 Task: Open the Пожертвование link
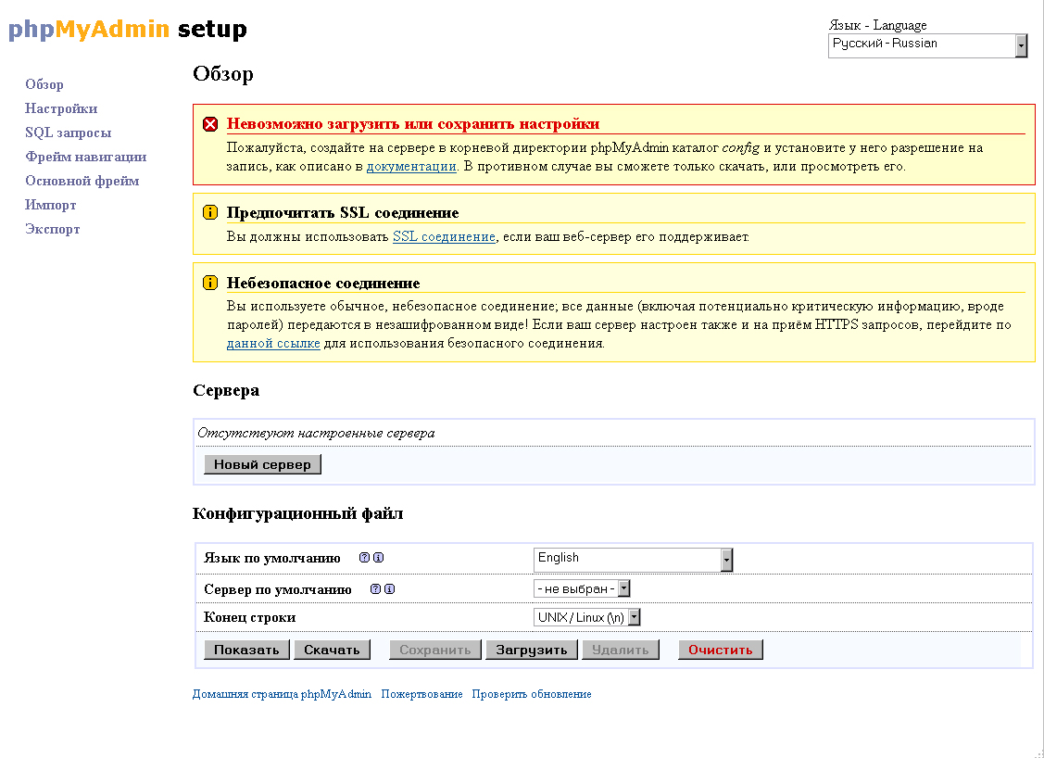[421, 694]
